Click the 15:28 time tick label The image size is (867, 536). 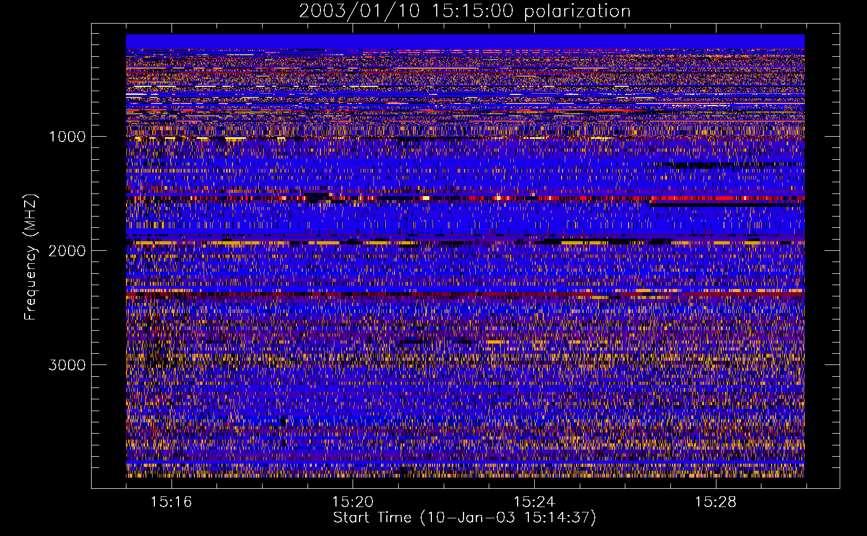tap(716, 502)
